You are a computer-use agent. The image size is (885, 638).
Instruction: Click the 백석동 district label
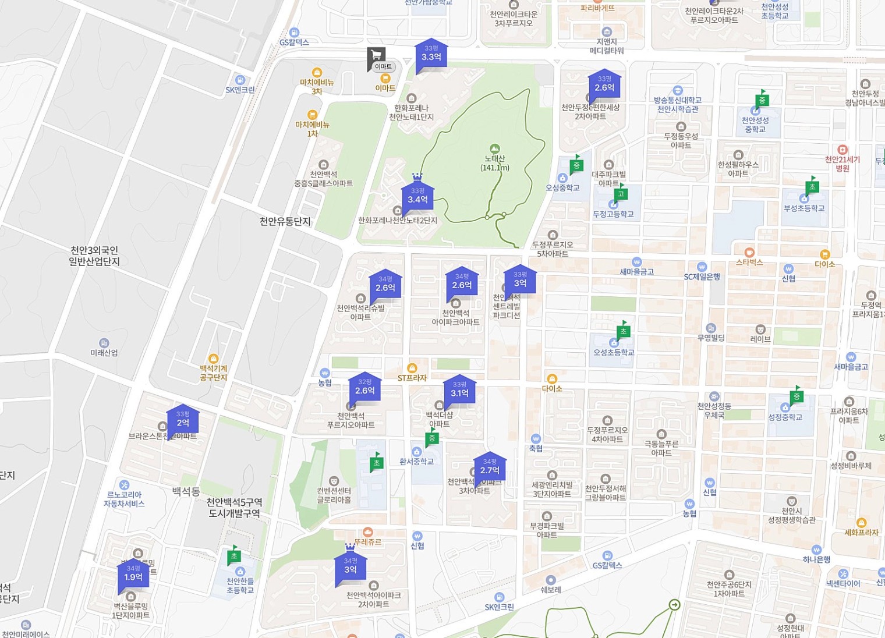tap(186, 491)
